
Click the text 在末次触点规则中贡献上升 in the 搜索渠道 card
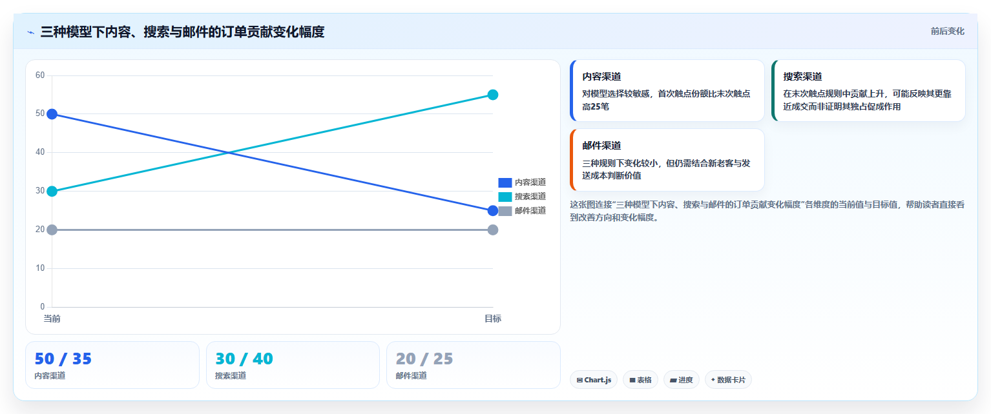(x=833, y=94)
